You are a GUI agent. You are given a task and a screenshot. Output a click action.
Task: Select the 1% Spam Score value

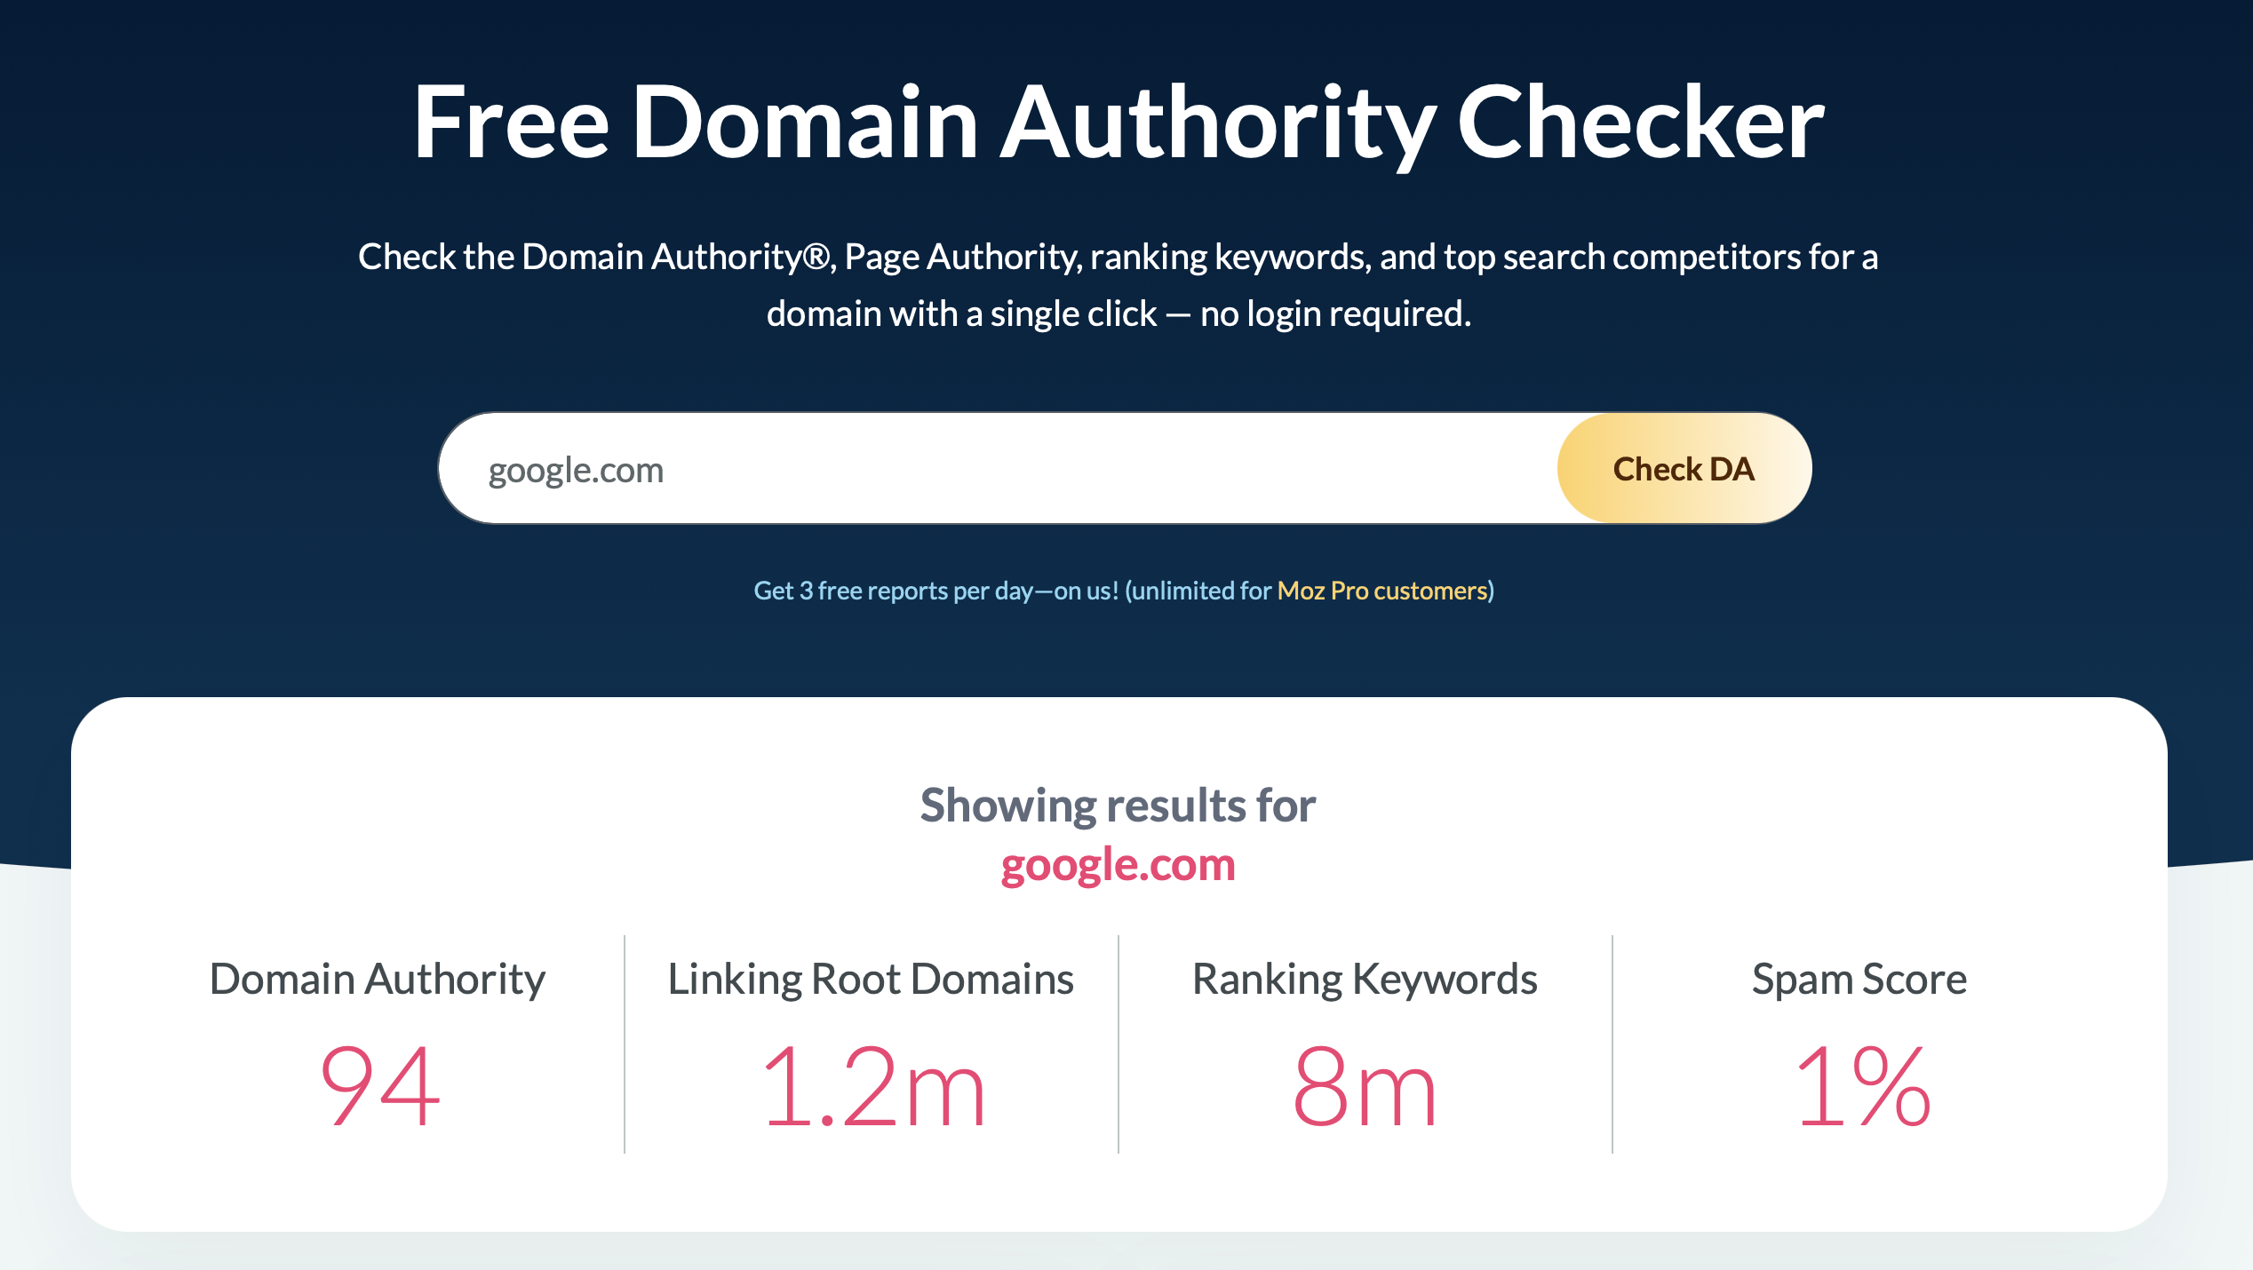point(1862,1086)
